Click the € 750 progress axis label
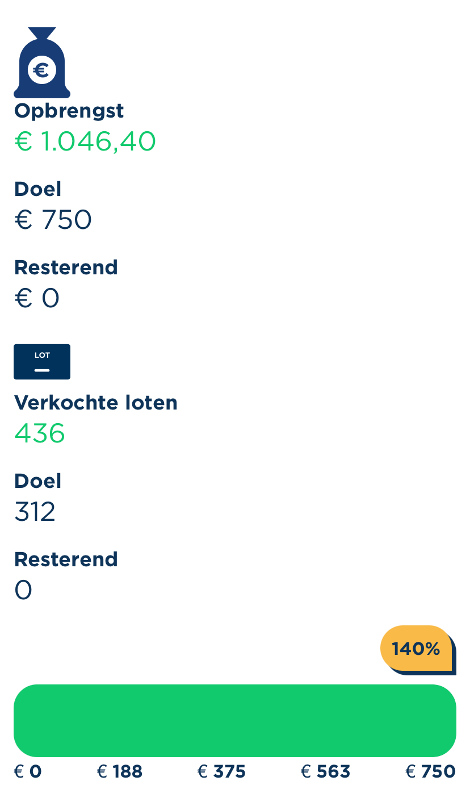Viewport: 470px width, 802px height. coord(430,771)
